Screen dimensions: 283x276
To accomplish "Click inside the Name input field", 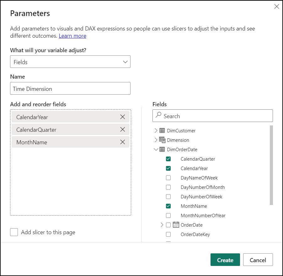I will (70, 88).
